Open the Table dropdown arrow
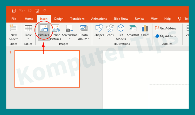The width and height of the screenshot is (195, 115). click(28, 39)
